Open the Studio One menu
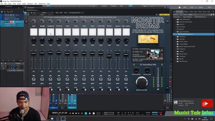Image resolution: width=215 pixels, height=121 pixels. point(42,4)
